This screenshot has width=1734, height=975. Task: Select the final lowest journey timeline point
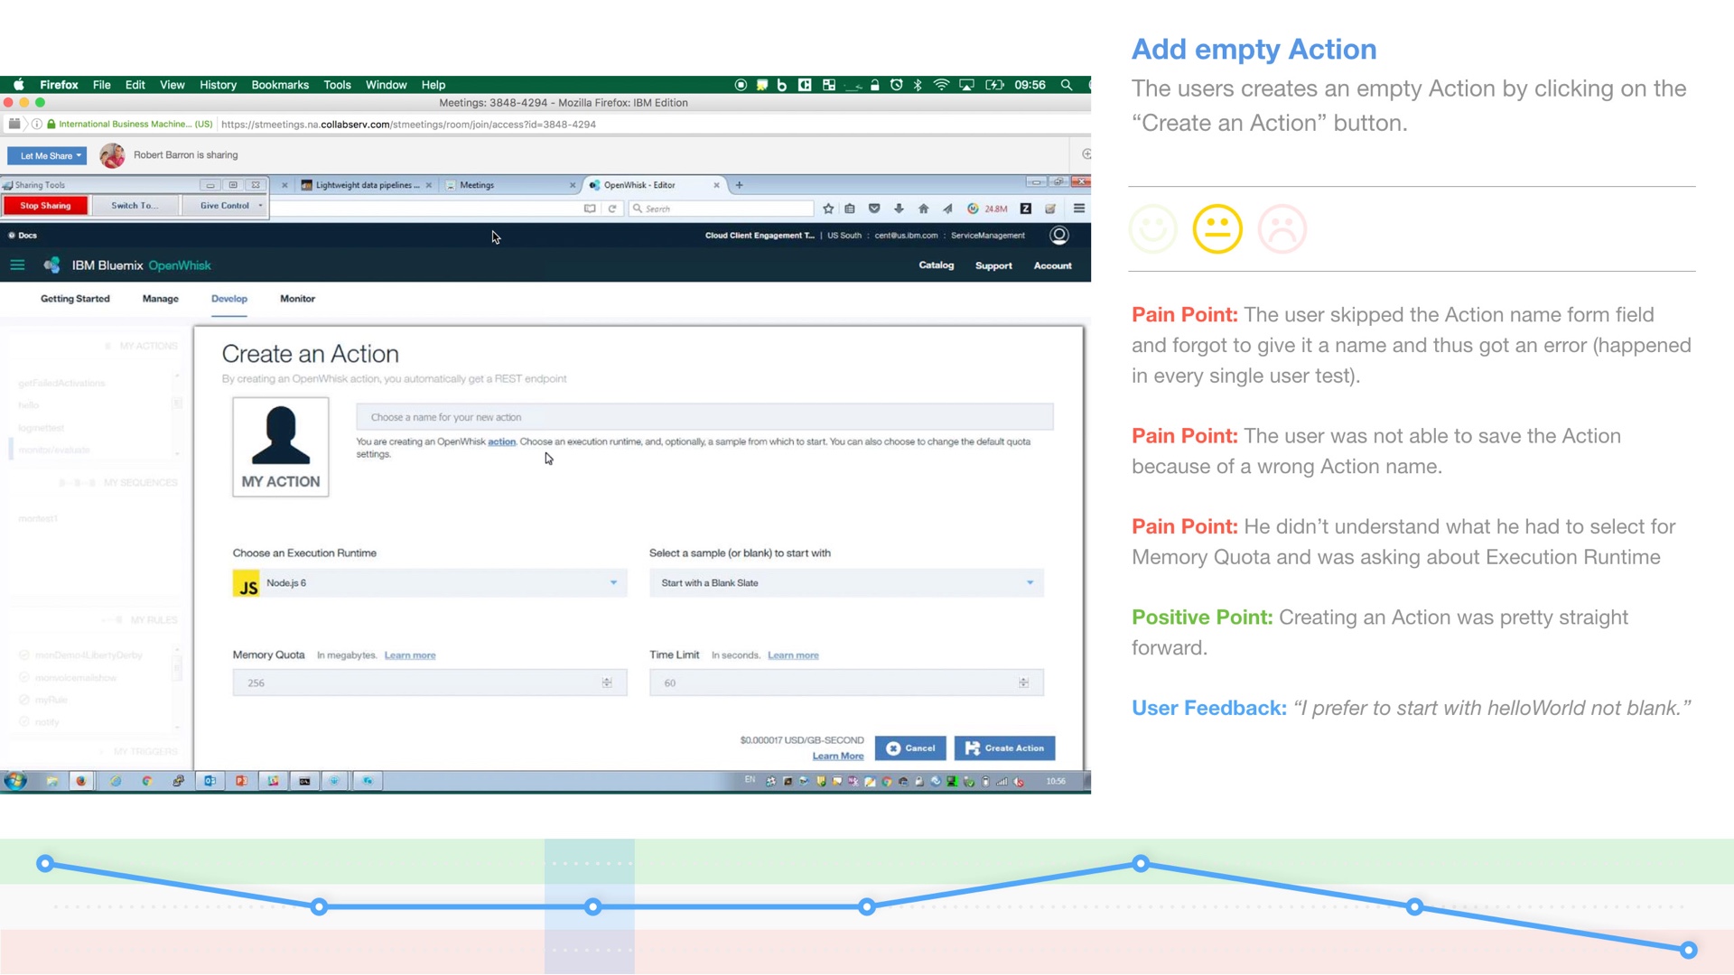(x=1689, y=951)
